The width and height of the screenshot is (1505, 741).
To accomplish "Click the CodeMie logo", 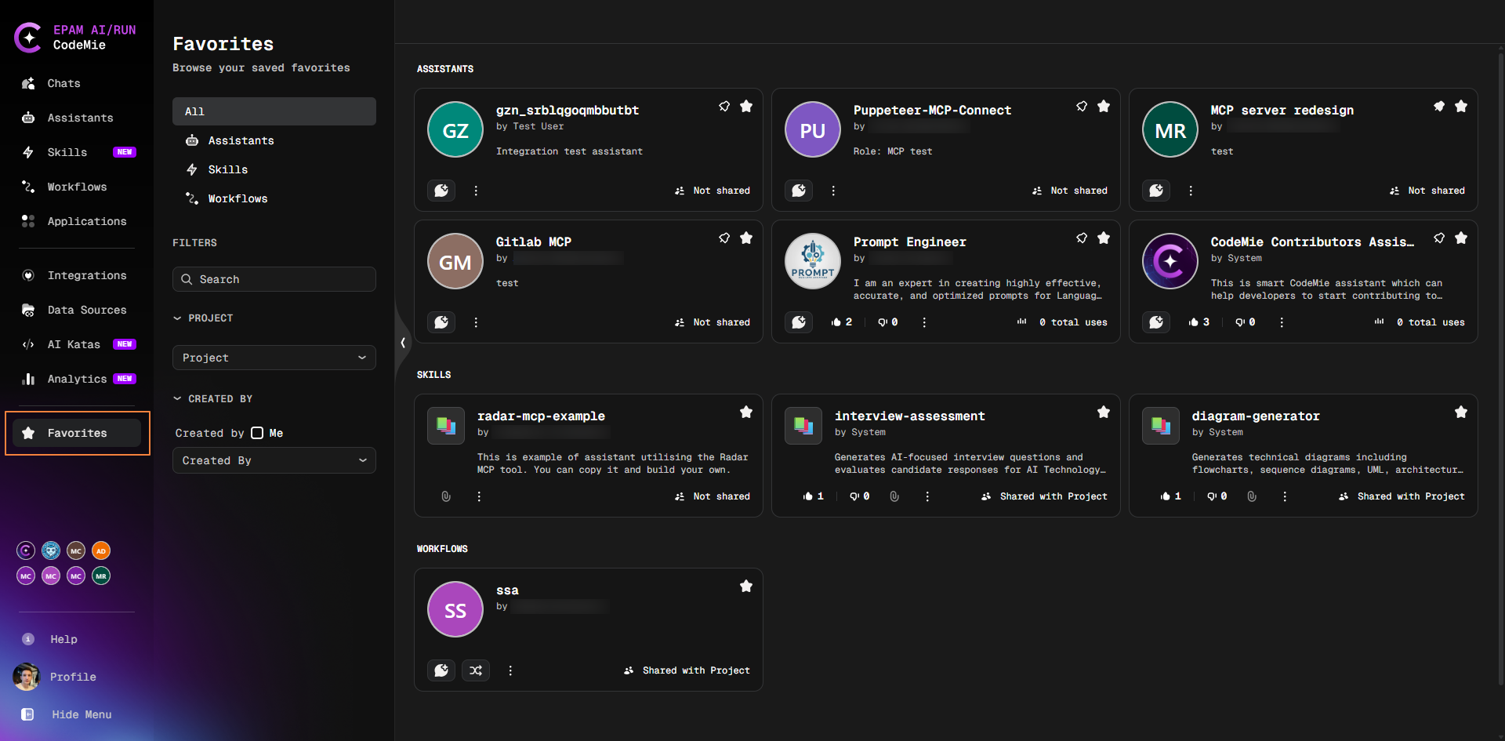I will [x=28, y=37].
